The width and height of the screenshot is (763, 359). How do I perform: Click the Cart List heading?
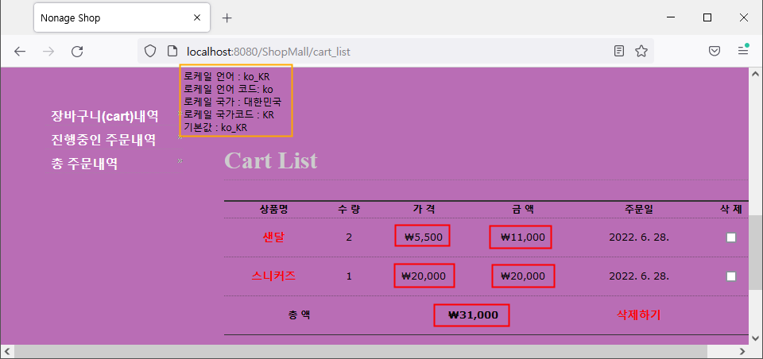point(271,160)
